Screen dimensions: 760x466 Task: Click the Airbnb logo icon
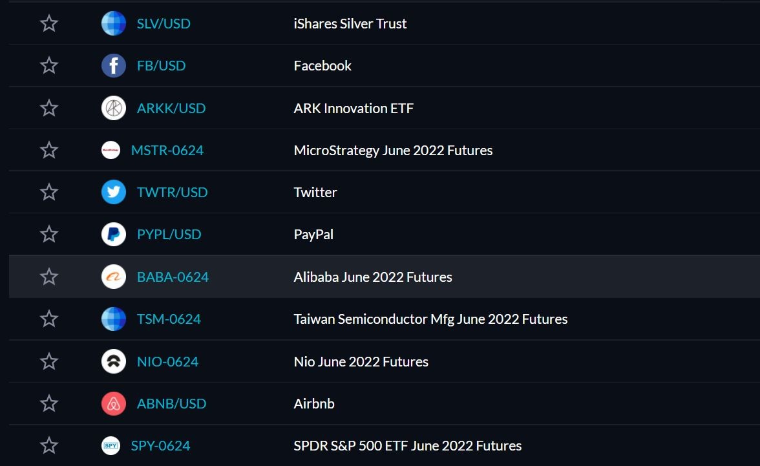(114, 403)
